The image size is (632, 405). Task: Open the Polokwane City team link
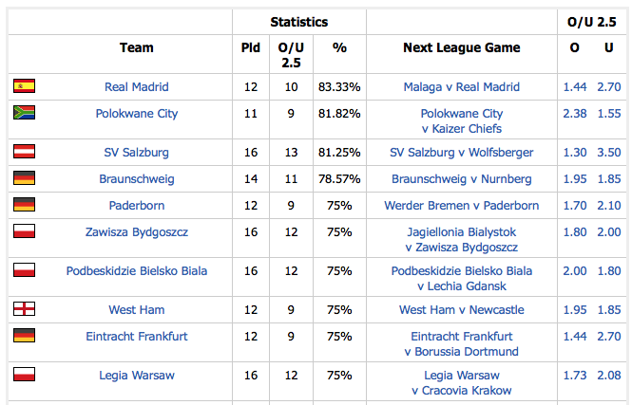(x=137, y=114)
